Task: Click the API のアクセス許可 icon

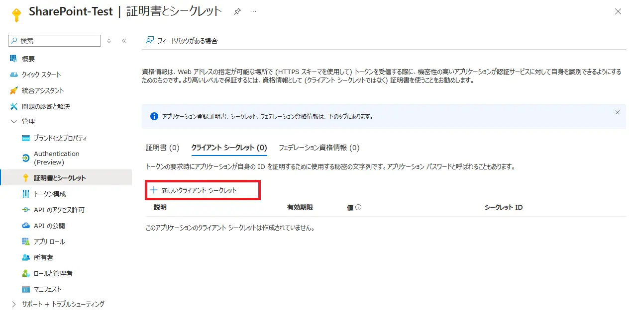Action: [26, 210]
